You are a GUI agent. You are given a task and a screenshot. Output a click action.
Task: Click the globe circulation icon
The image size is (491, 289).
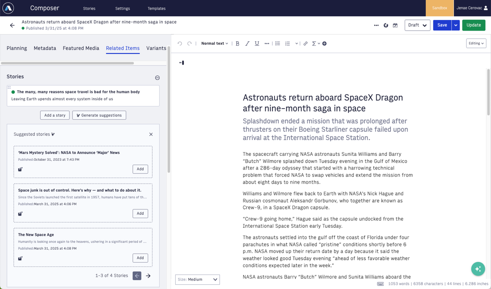tap(386, 25)
